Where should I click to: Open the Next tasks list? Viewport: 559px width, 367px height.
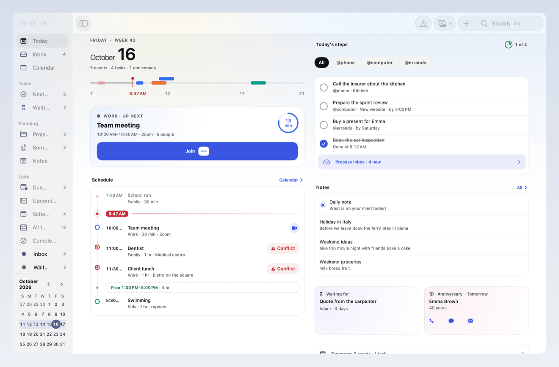pyautogui.click(x=42, y=94)
